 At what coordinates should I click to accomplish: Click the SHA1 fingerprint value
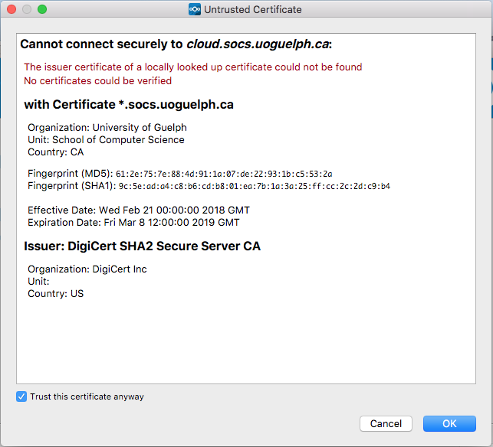pos(254,186)
